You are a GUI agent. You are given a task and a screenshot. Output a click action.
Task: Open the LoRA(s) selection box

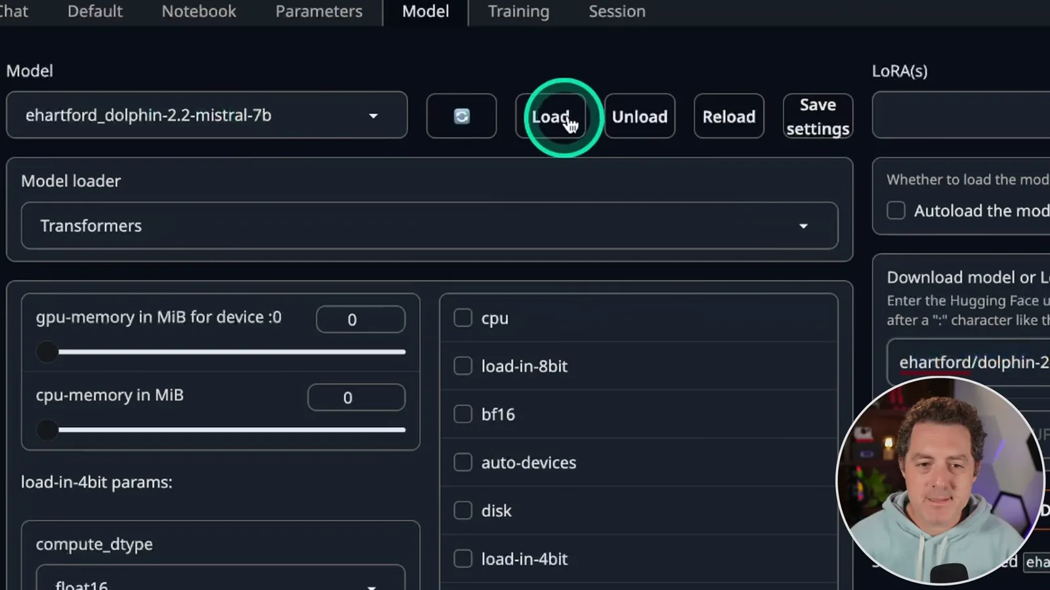(x=961, y=115)
